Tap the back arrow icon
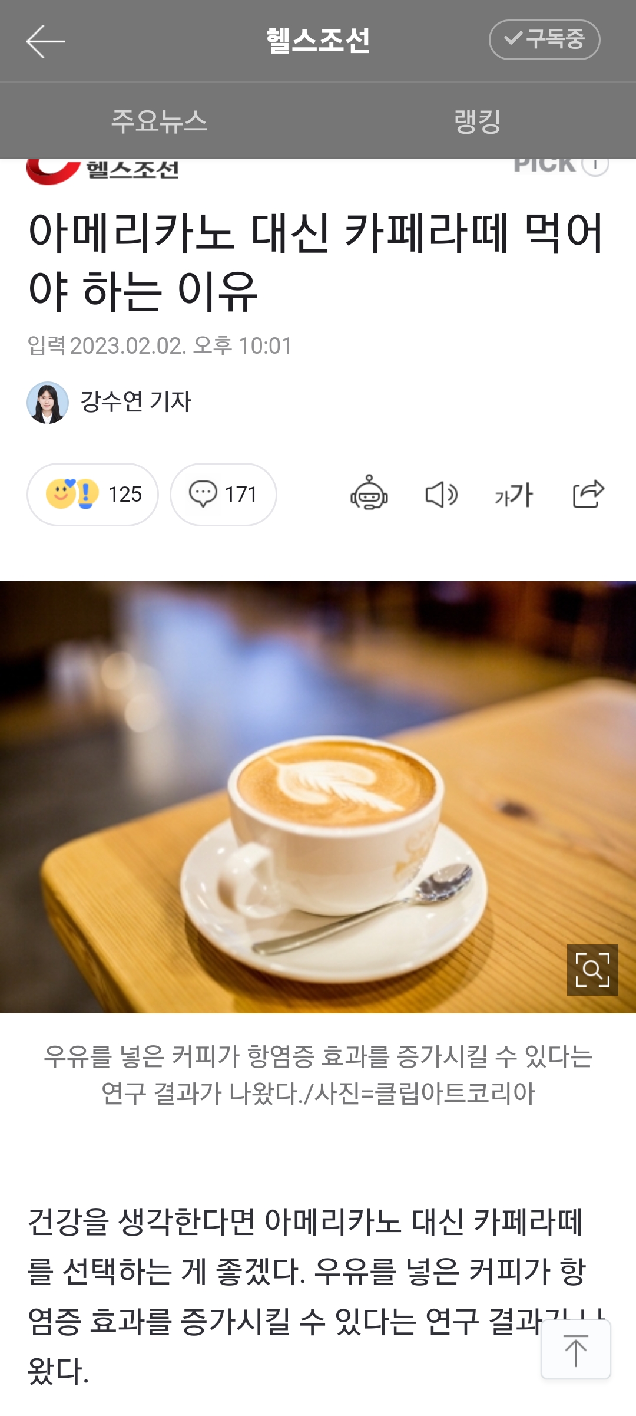This screenshot has height=1416, width=636. 45,41
